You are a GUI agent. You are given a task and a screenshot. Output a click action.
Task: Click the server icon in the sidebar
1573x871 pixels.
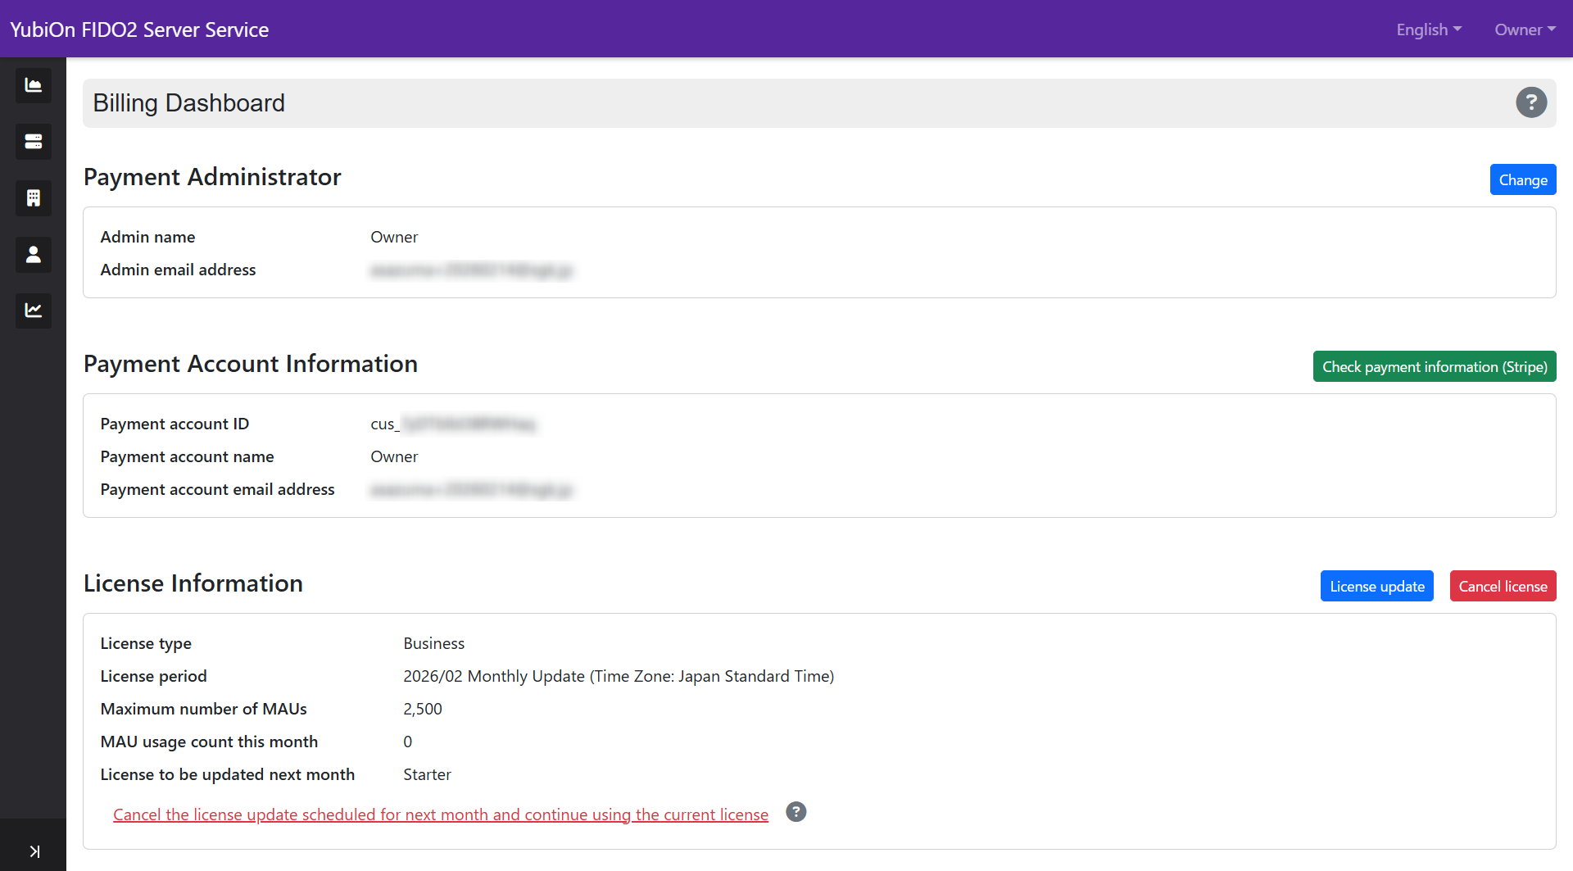pyautogui.click(x=33, y=142)
